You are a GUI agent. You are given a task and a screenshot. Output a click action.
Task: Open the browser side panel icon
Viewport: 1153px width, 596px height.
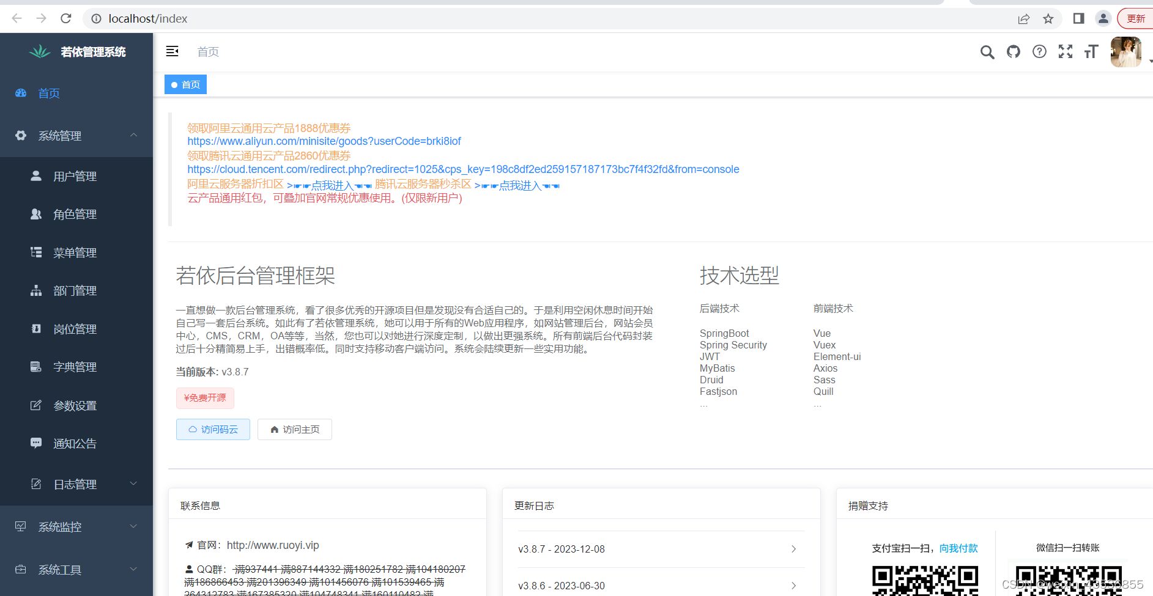click(x=1079, y=18)
